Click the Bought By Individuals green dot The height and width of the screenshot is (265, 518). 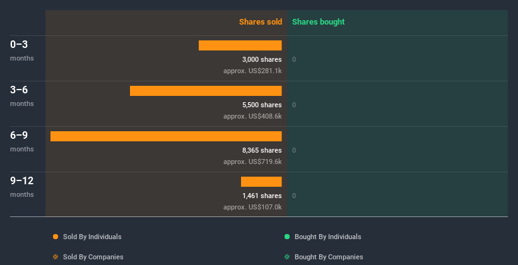(x=287, y=237)
